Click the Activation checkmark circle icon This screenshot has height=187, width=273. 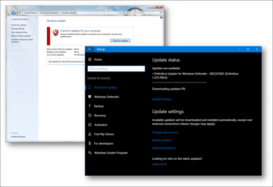click(x=90, y=125)
